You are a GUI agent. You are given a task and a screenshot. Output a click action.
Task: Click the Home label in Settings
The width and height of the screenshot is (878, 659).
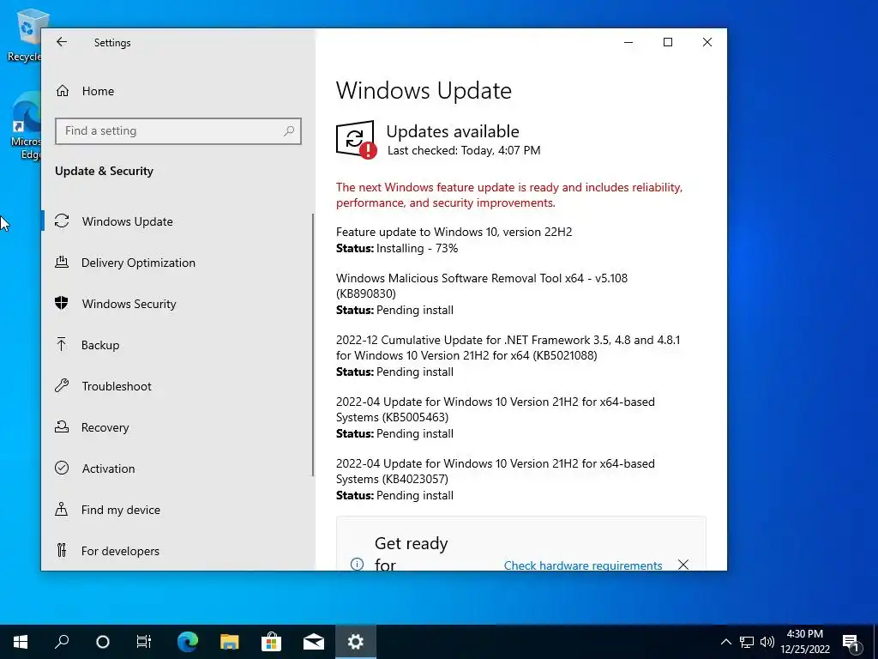98,91
